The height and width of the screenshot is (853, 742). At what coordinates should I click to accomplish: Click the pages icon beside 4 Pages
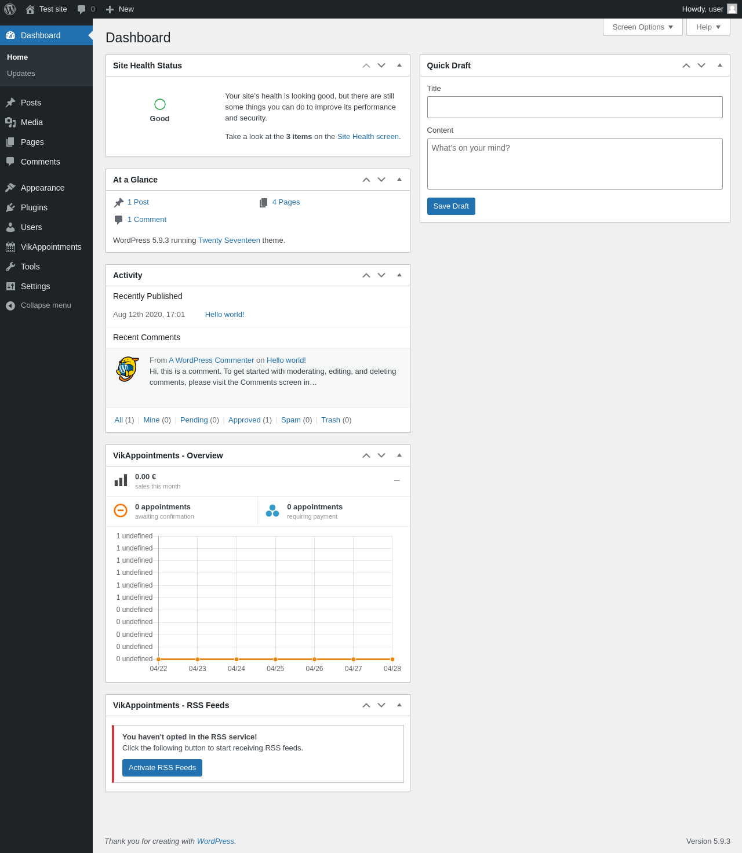(x=264, y=202)
